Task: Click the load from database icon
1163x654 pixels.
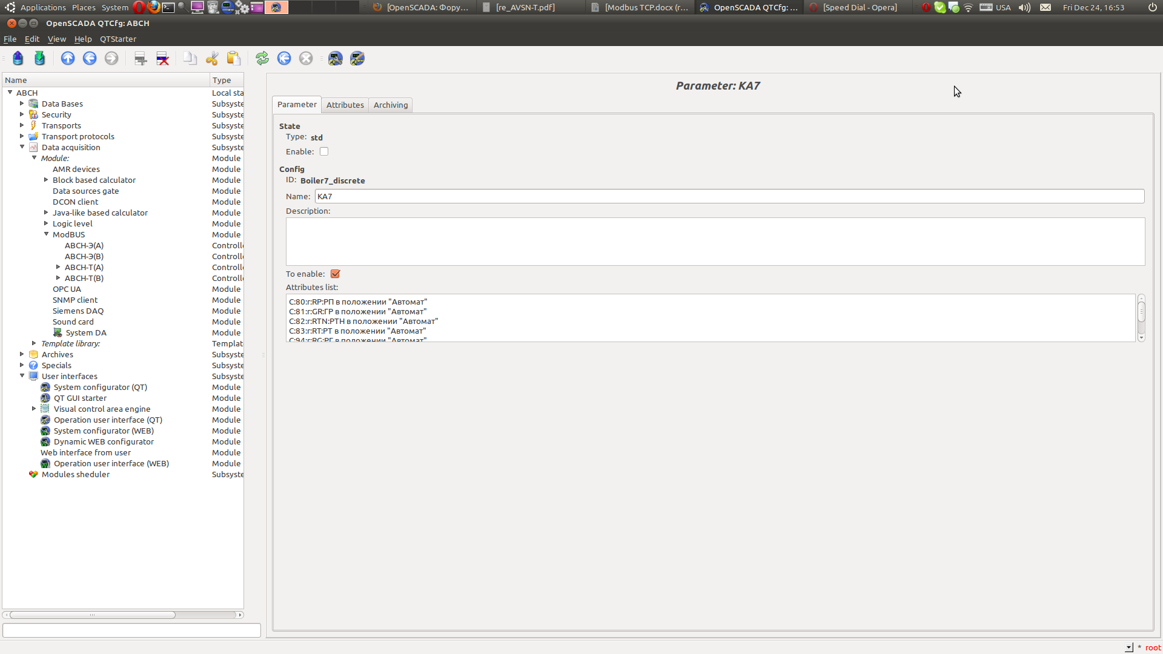Action: click(18, 58)
